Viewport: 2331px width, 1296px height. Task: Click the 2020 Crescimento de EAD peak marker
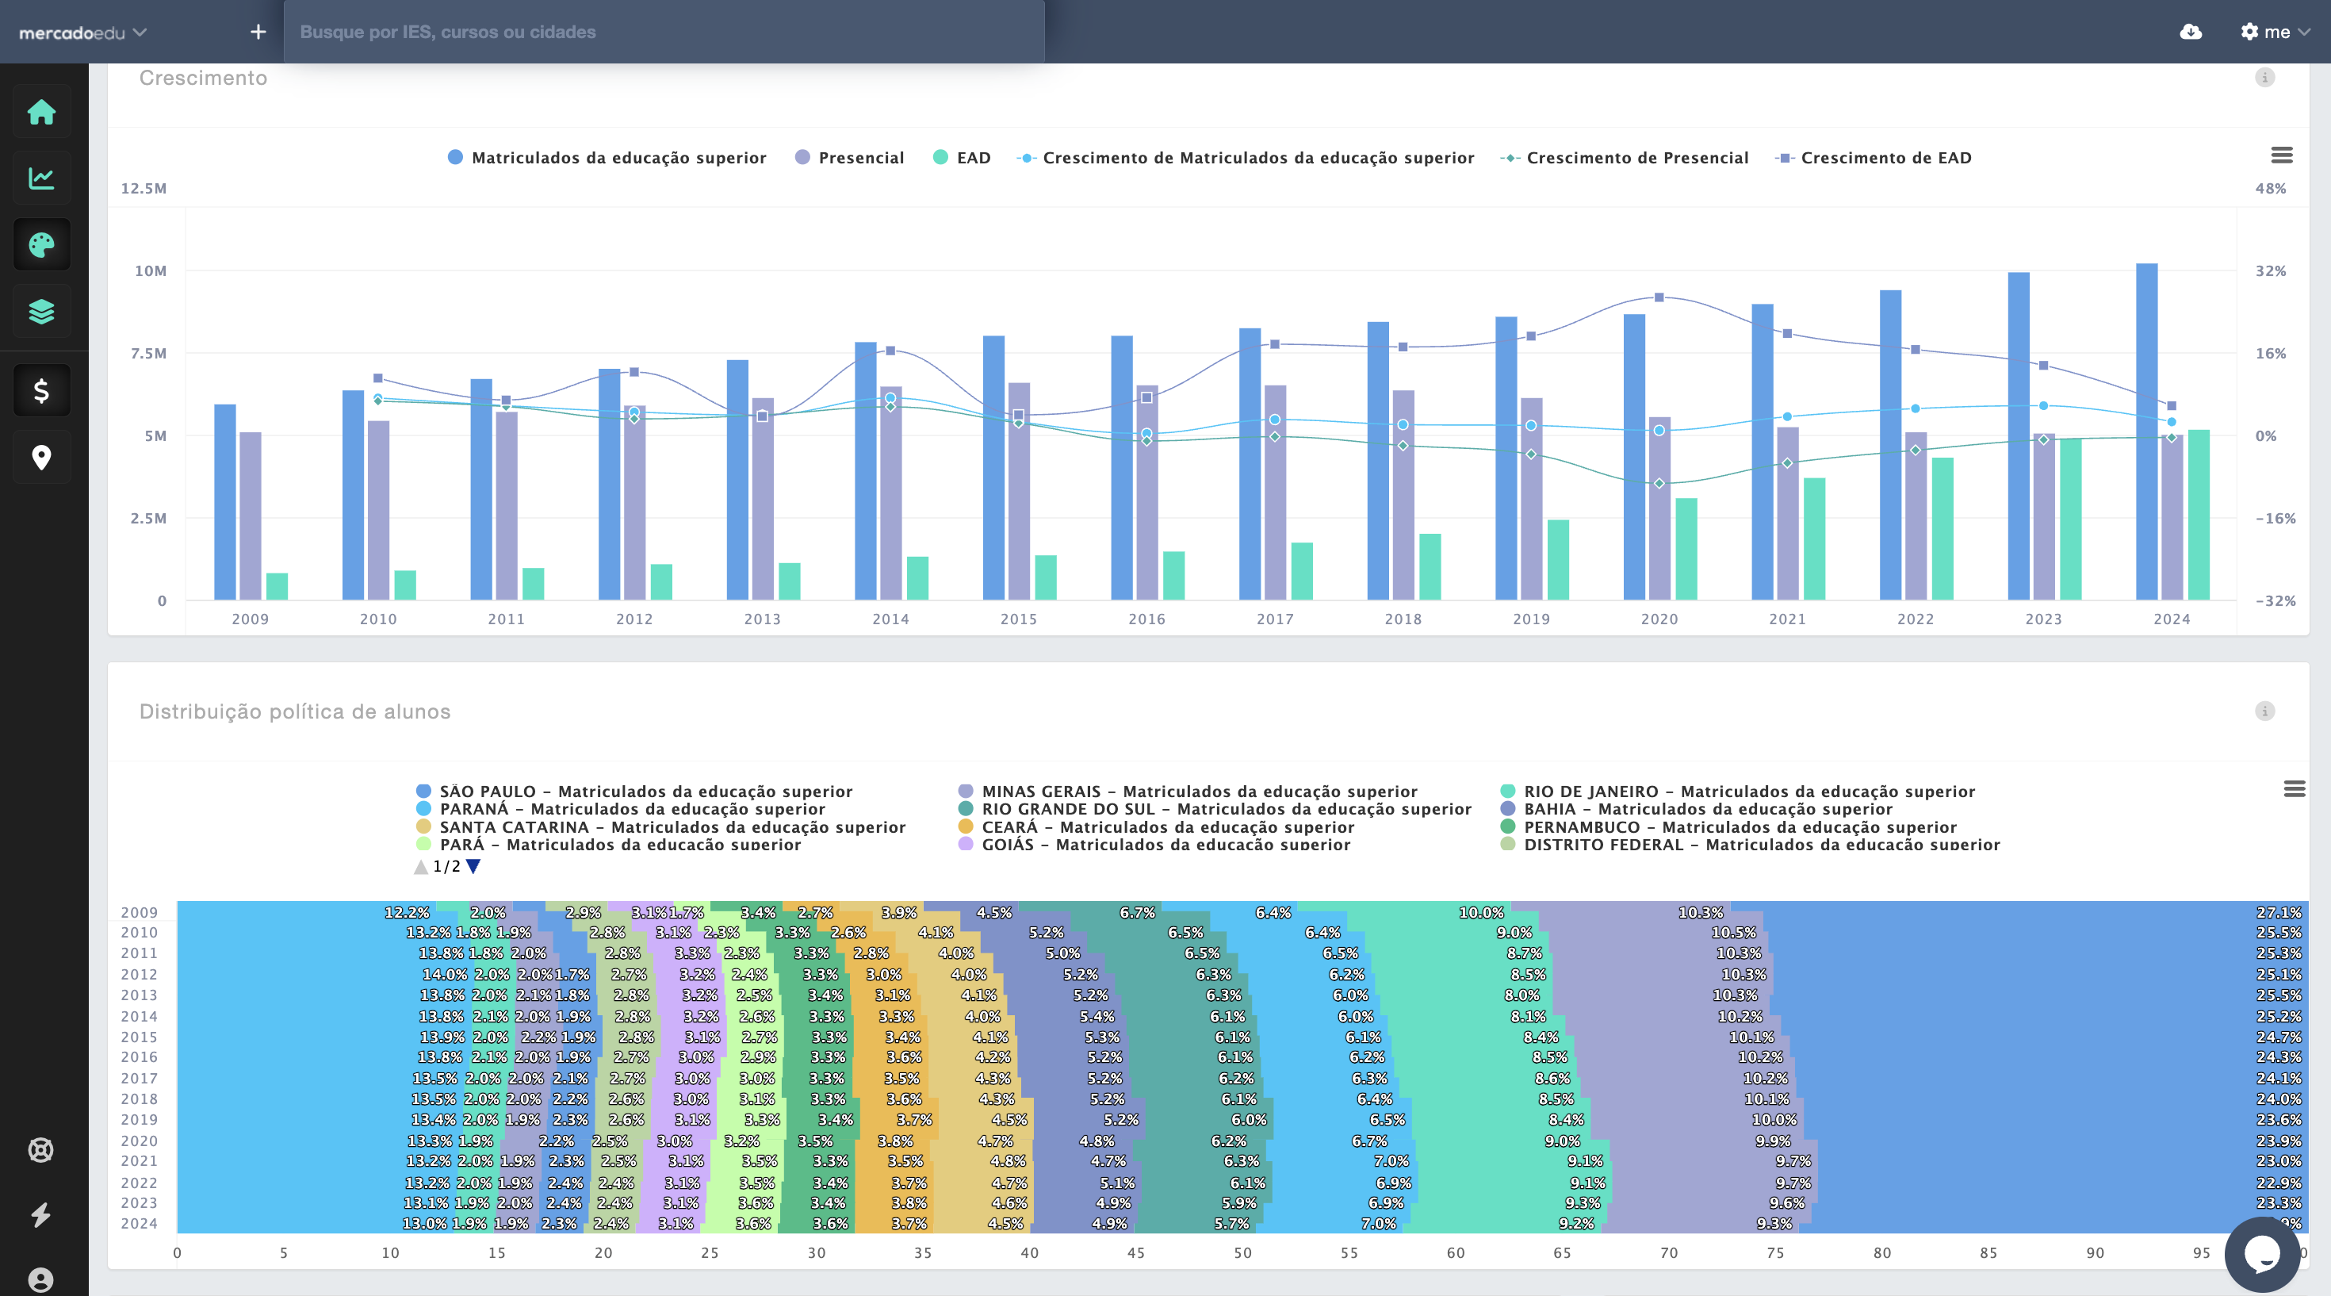point(1659,297)
